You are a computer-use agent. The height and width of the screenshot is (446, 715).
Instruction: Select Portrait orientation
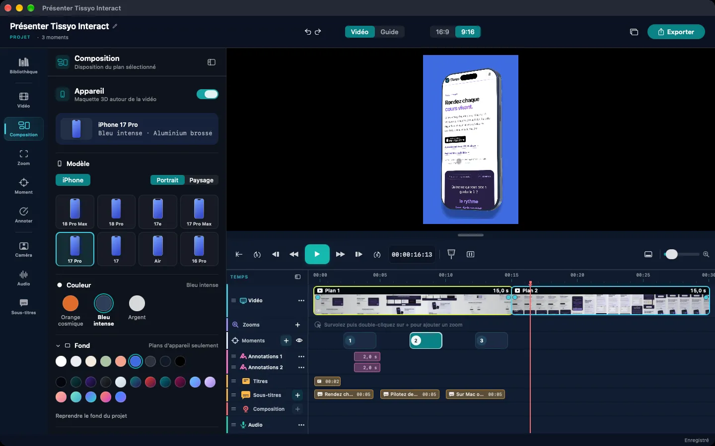click(167, 180)
